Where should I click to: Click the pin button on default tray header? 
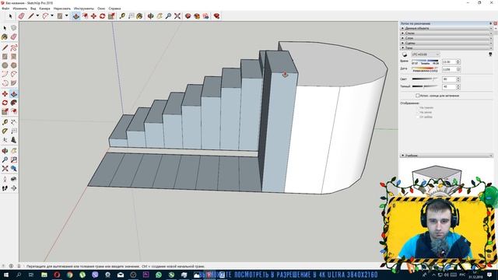click(x=491, y=23)
